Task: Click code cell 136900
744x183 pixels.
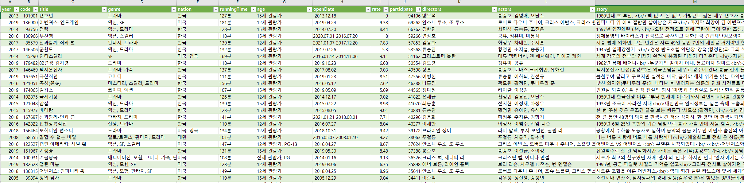Action: click(29, 22)
